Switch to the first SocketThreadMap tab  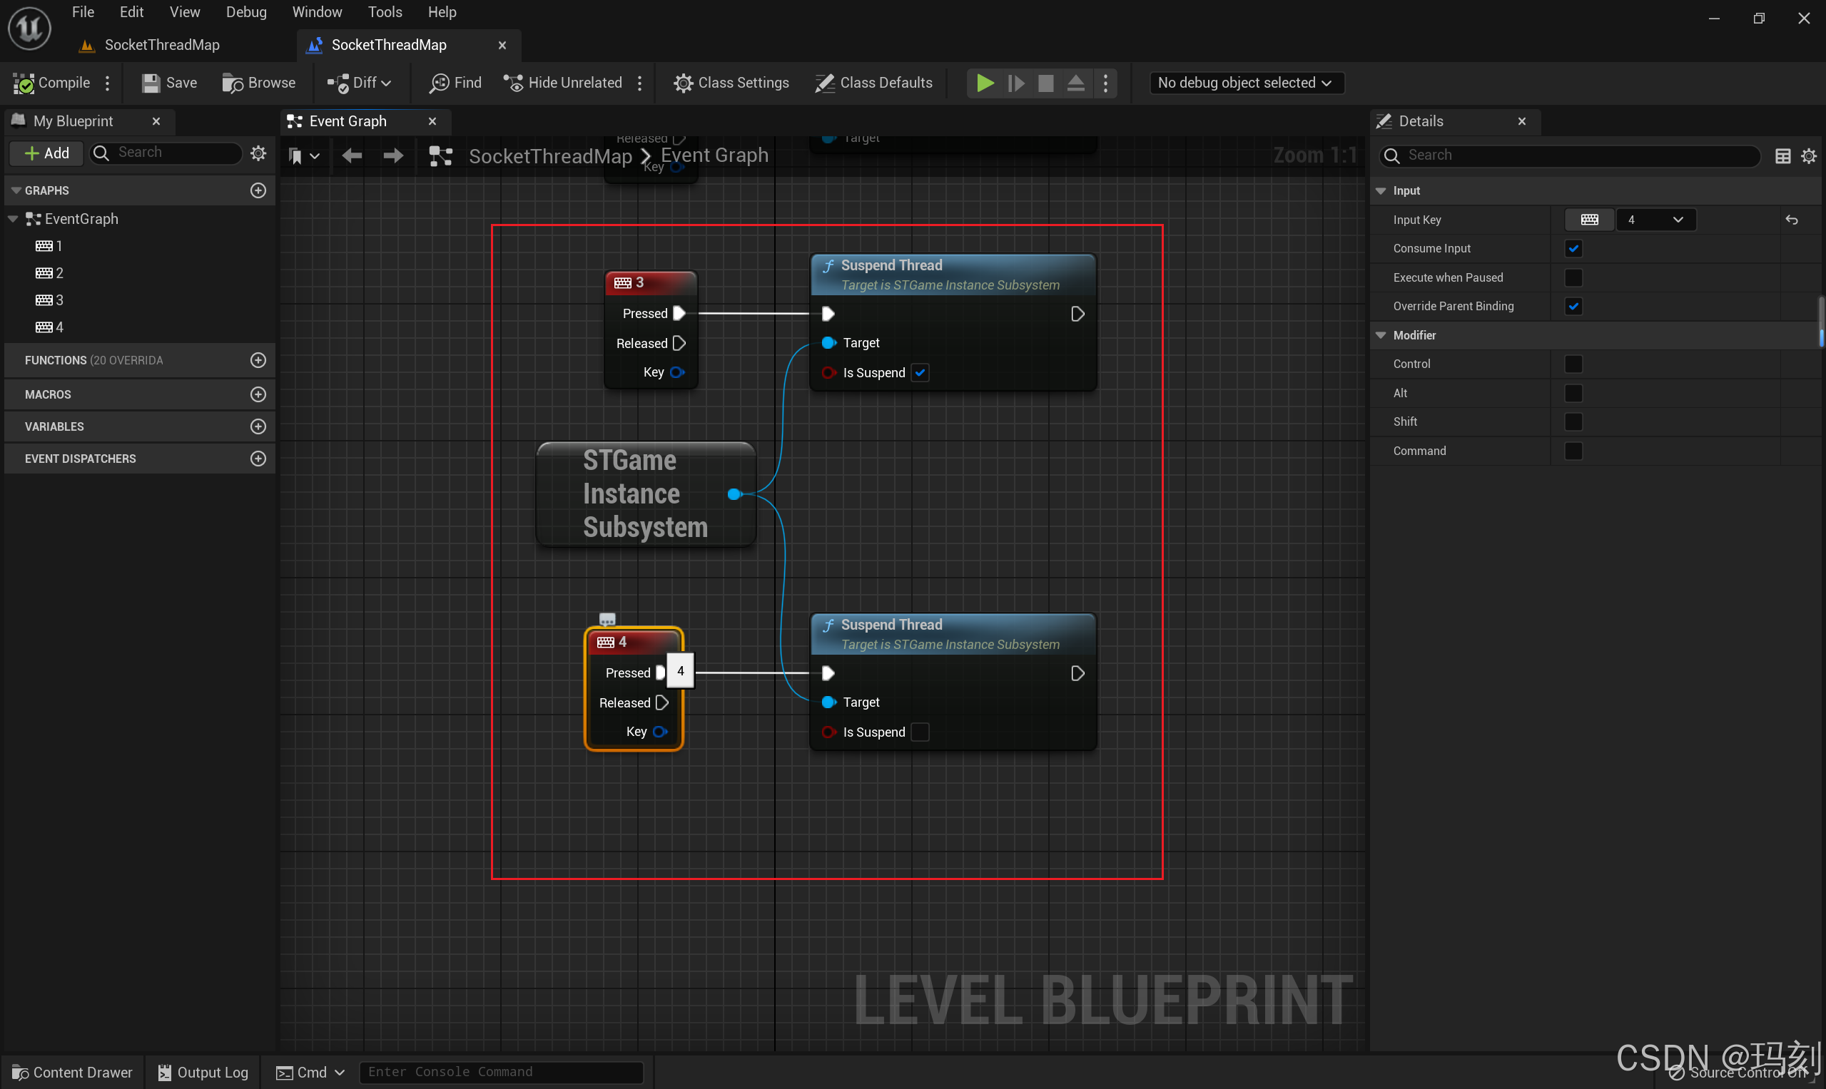[x=161, y=45]
